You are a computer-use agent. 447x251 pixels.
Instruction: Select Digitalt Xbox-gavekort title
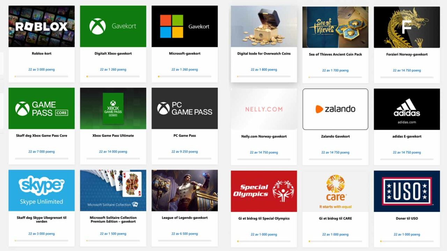point(113,54)
